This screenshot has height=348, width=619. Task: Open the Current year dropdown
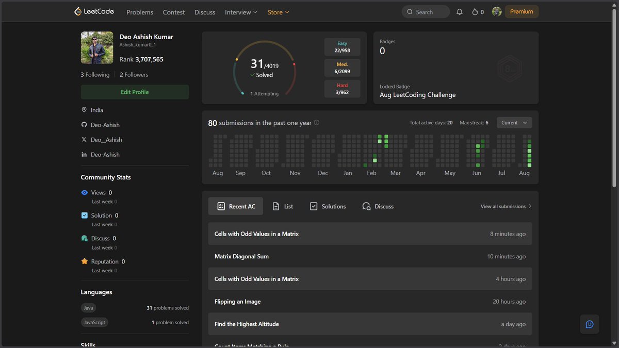514,123
